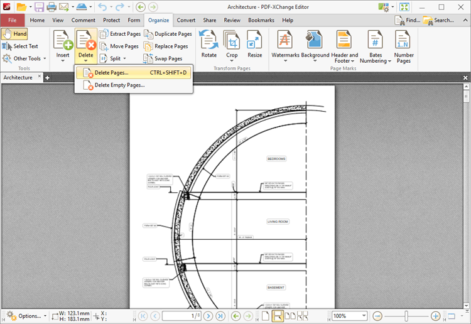Click the Print icon in the title bar
Viewport: 471px width, 324px height.
51,7
